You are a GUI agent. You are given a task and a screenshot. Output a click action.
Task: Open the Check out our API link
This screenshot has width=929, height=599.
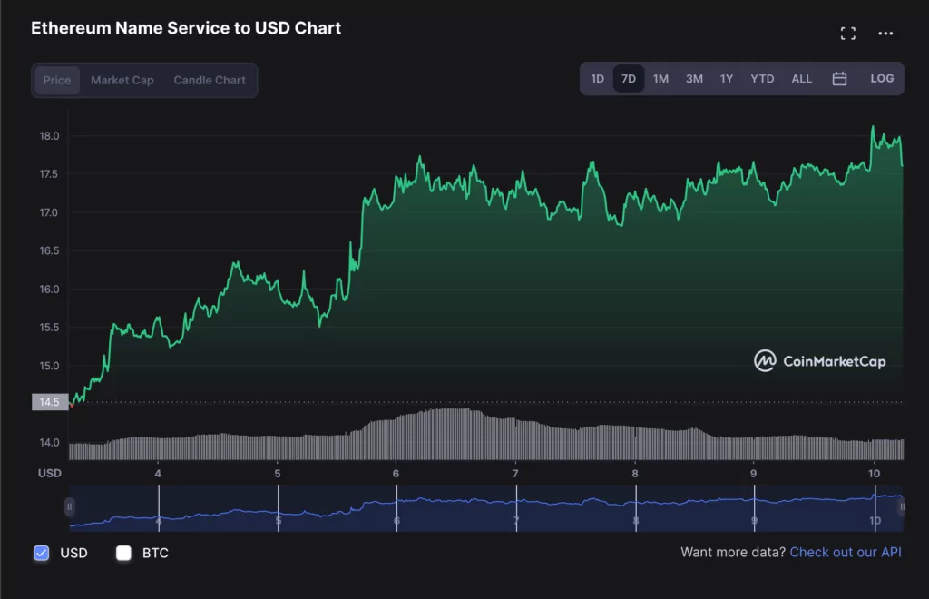pos(846,552)
